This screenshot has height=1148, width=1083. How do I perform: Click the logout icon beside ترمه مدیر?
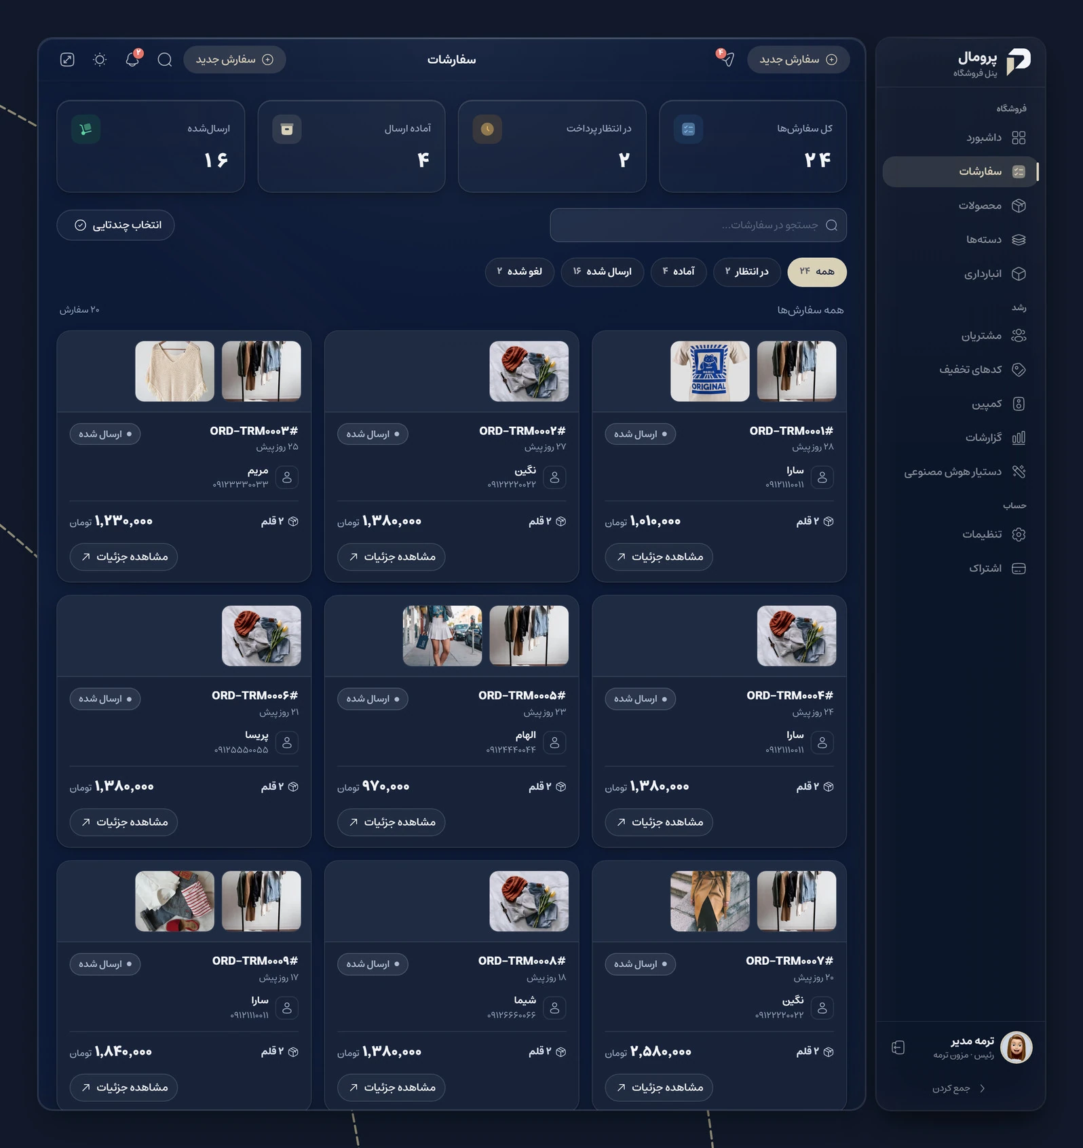pyautogui.click(x=898, y=1048)
